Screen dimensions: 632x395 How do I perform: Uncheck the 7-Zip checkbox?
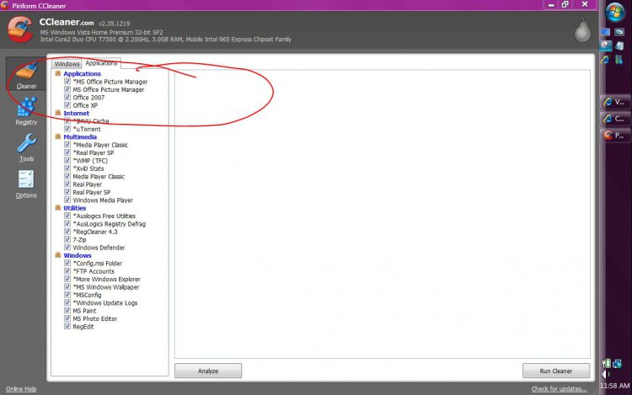[67, 239]
